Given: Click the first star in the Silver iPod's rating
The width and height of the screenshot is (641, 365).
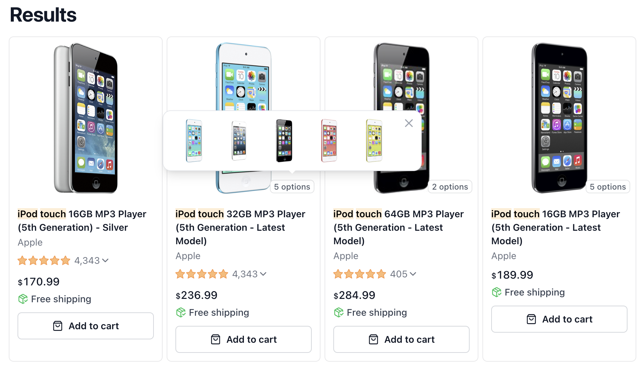Looking at the screenshot, I should pos(22,260).
